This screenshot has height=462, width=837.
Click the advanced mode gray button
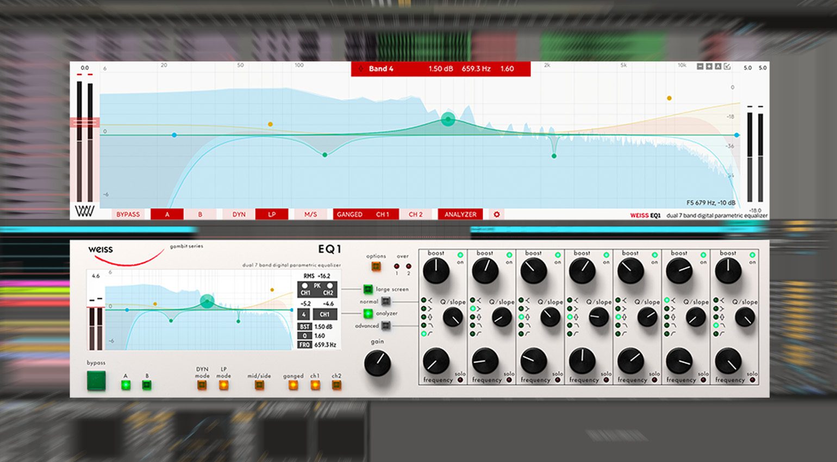(386, 326)
